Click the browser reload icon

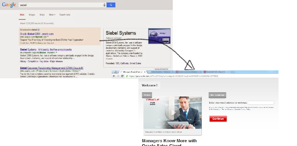pos(122,76)
